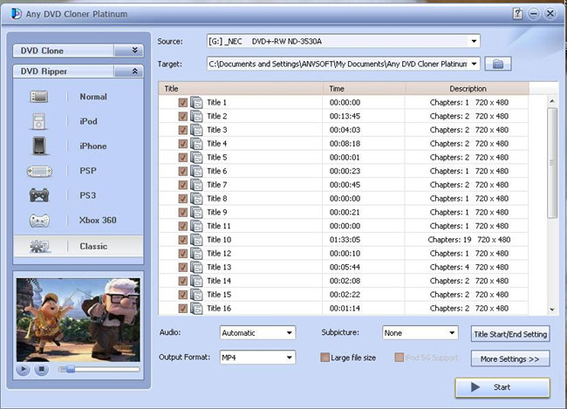Select the PS3 gamepad icon
Image resolution: width=567 pixels, height=409 pixels.
click(x=39, y=195)
